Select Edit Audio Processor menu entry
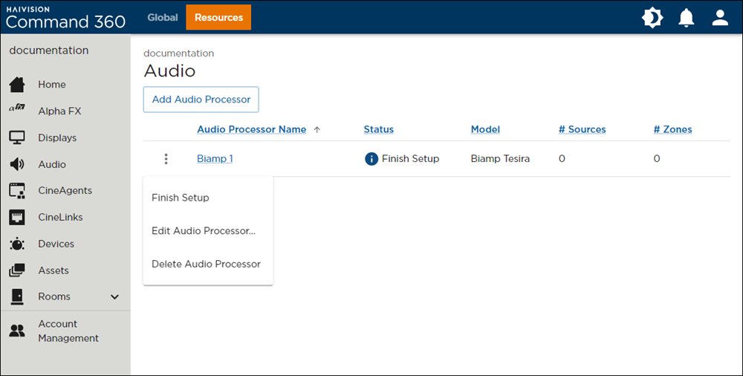This screenshot has height=376, width=743. pos(204,231)
